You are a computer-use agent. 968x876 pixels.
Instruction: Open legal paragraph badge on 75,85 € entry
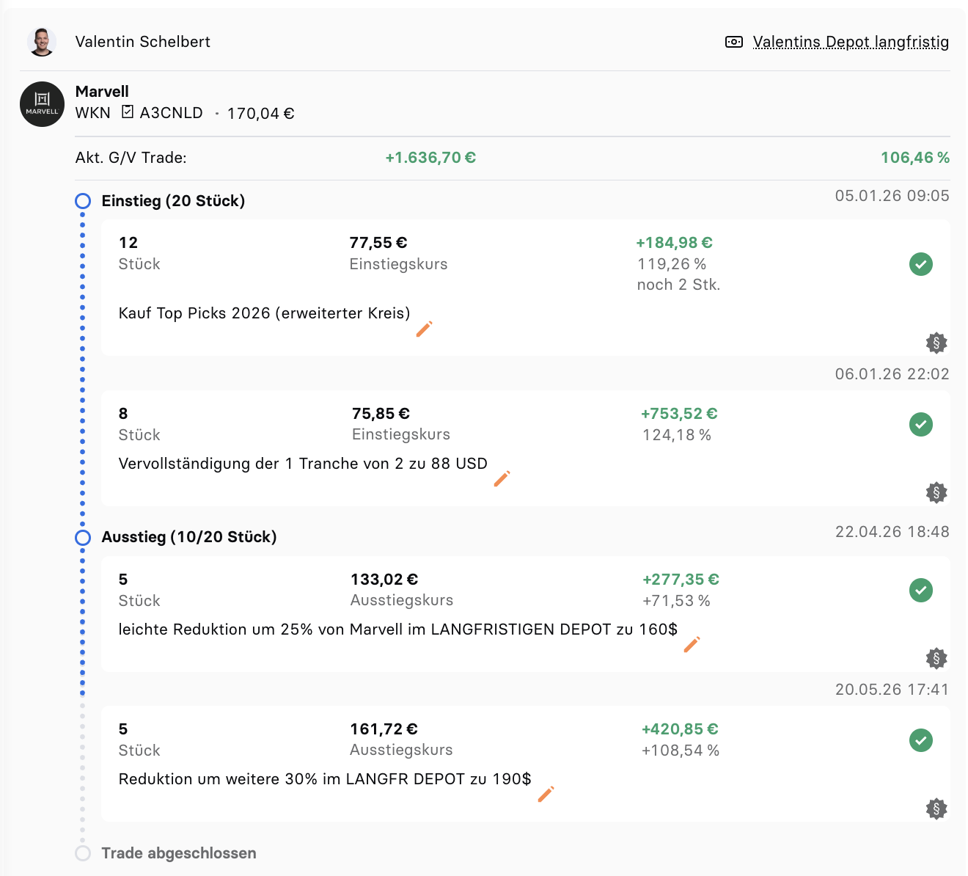pos(936,492)
